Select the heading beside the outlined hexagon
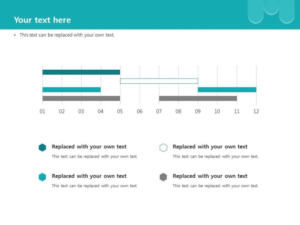This screenshot has width=300, height=225. pos(210,146)
